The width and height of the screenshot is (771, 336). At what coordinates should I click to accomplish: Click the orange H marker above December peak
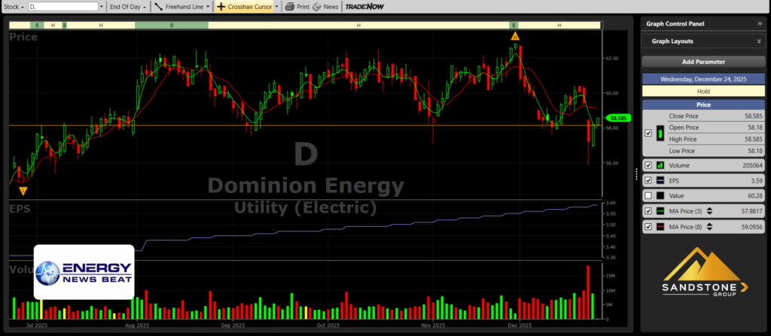(x=515, y=36)
